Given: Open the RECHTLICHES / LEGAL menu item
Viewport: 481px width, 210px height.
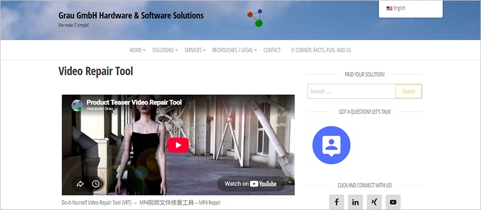Looking at the screenshot, I should coord(233,50).
